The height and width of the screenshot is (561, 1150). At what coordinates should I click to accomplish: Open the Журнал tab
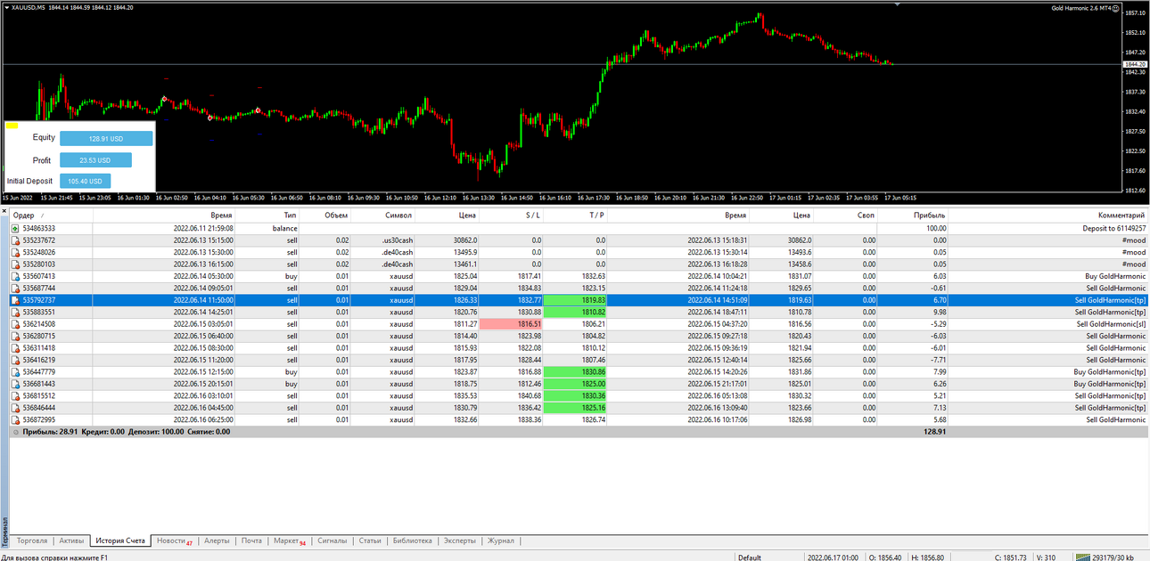pos(501,541)
